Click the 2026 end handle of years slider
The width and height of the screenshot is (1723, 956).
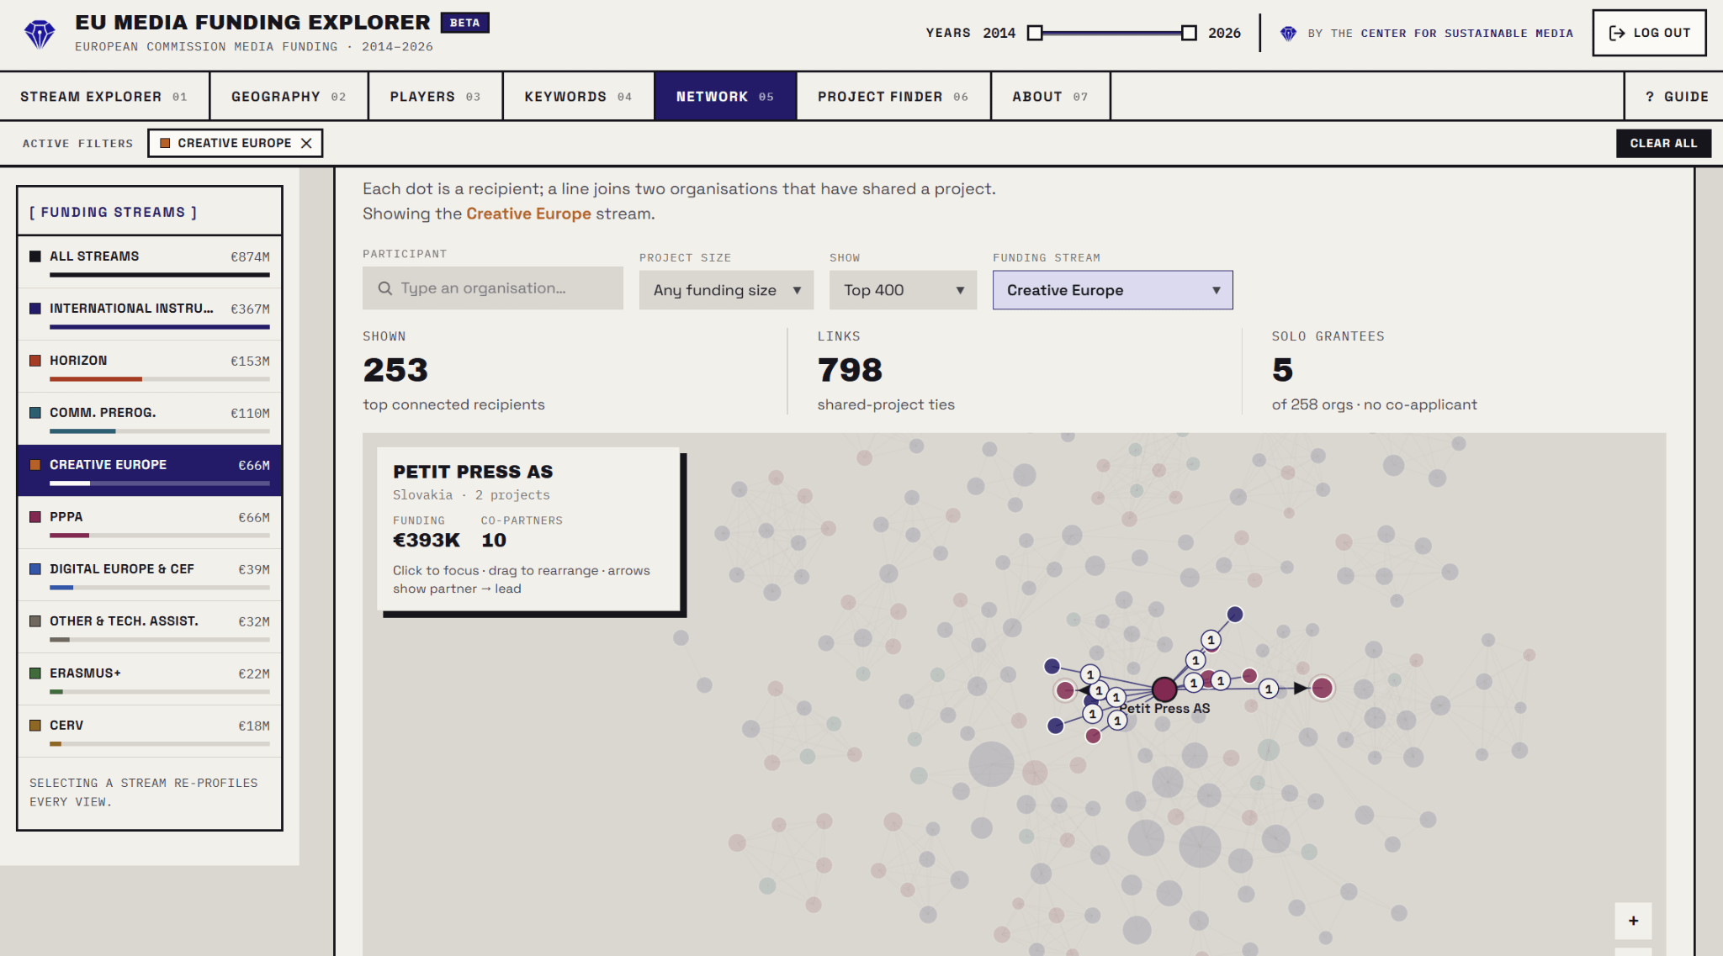pos(1189,33)
